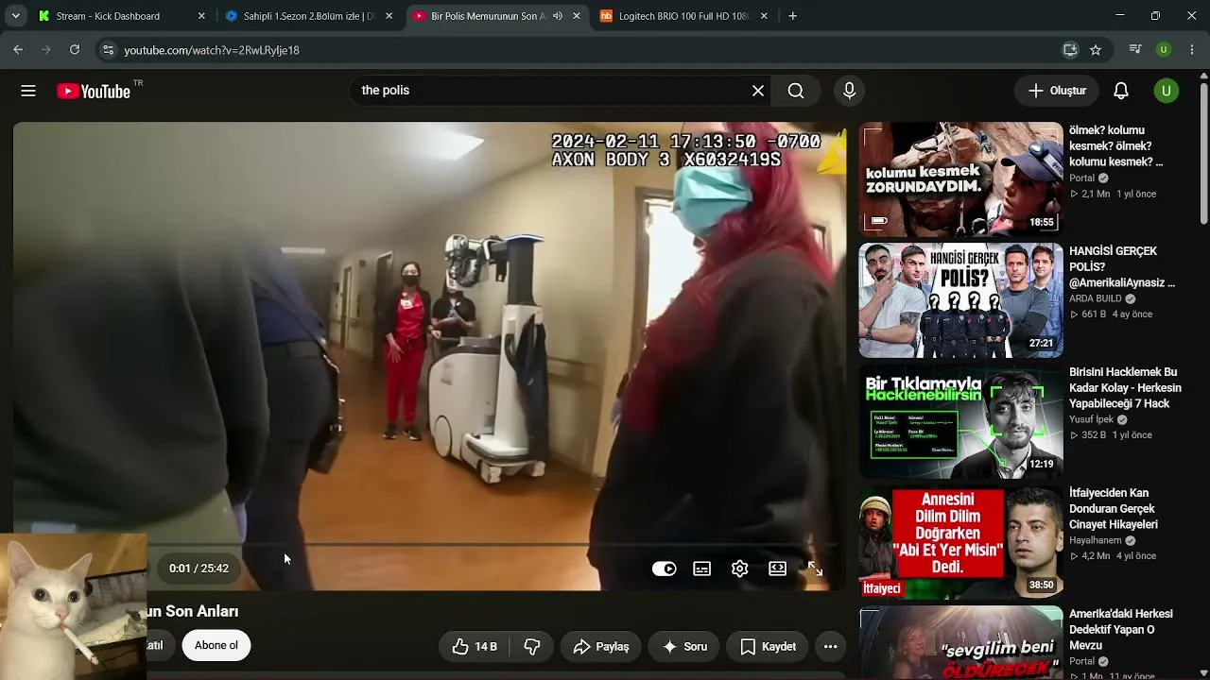Viewport: 1210px width, 680px height.
Task: Open player settings gear
Action: (740, 569)
